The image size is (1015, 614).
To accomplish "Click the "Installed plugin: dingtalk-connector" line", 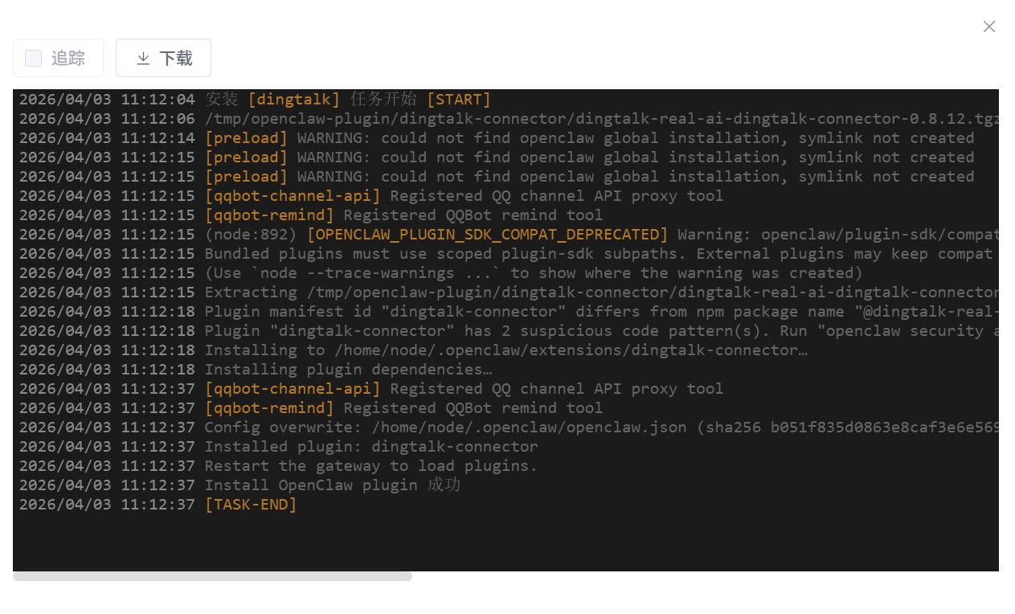I will pyautogui.click(x=371, y=447).
